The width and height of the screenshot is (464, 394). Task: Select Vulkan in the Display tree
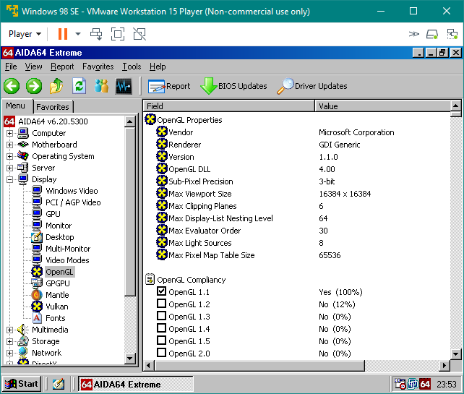click(56, 307)
